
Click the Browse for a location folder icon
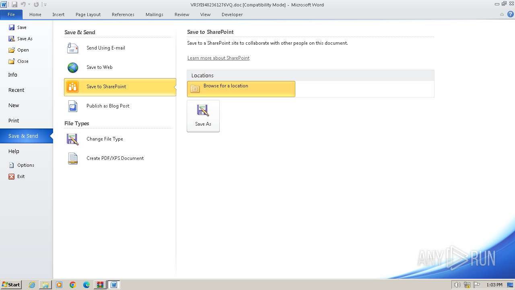[195, 89]
